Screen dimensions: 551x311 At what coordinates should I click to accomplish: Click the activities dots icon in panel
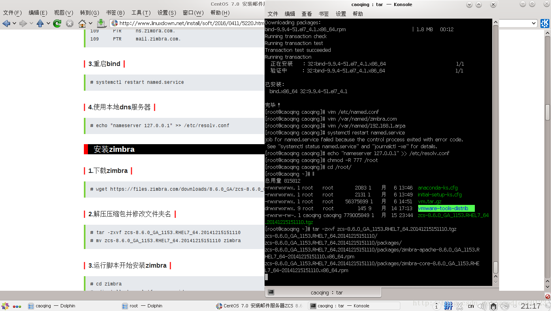(17, 306)
